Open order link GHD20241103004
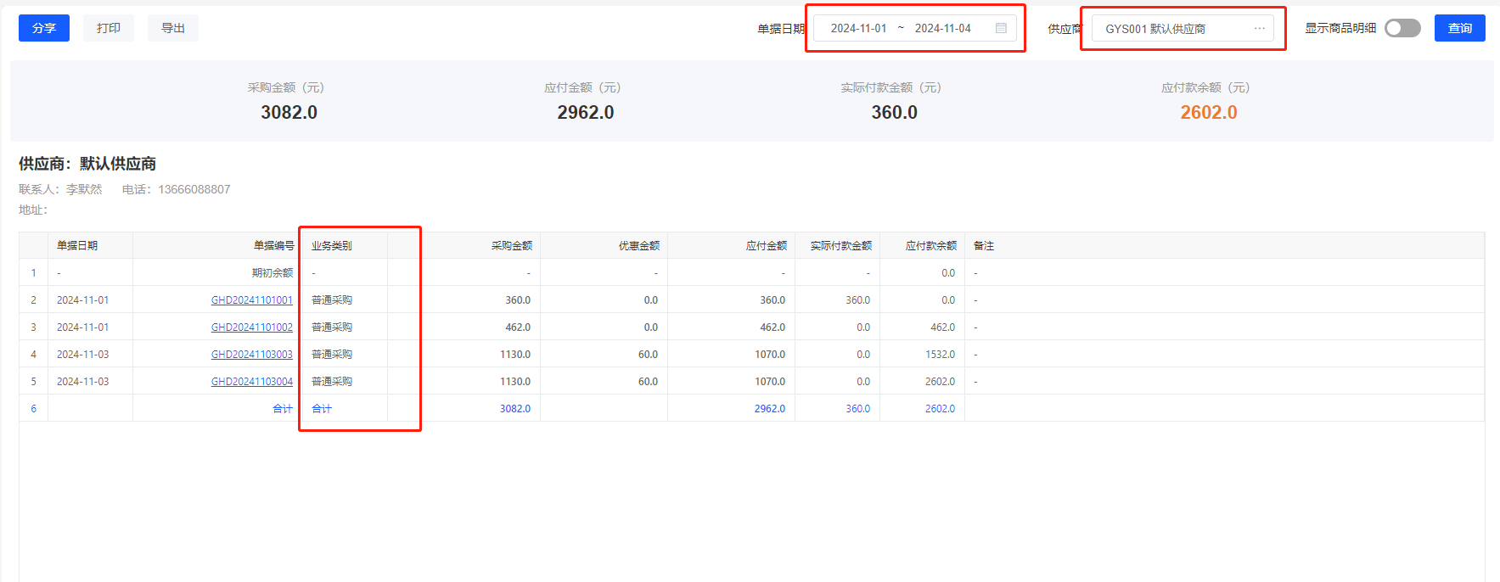The width and height of the screenshot is (1500, 582). [x=251, y=382]
